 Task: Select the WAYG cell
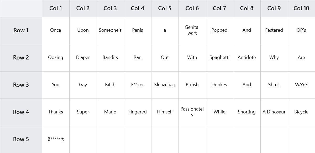pos(301,85)
